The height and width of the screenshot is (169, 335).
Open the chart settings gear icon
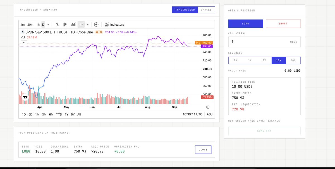point(208,107)
